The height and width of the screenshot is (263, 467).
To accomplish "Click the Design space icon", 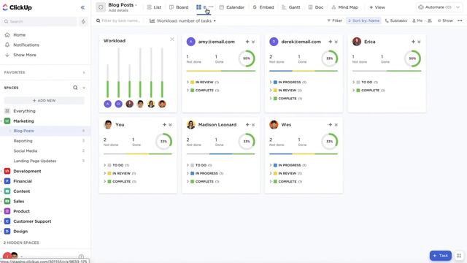I will click(7, 231).
